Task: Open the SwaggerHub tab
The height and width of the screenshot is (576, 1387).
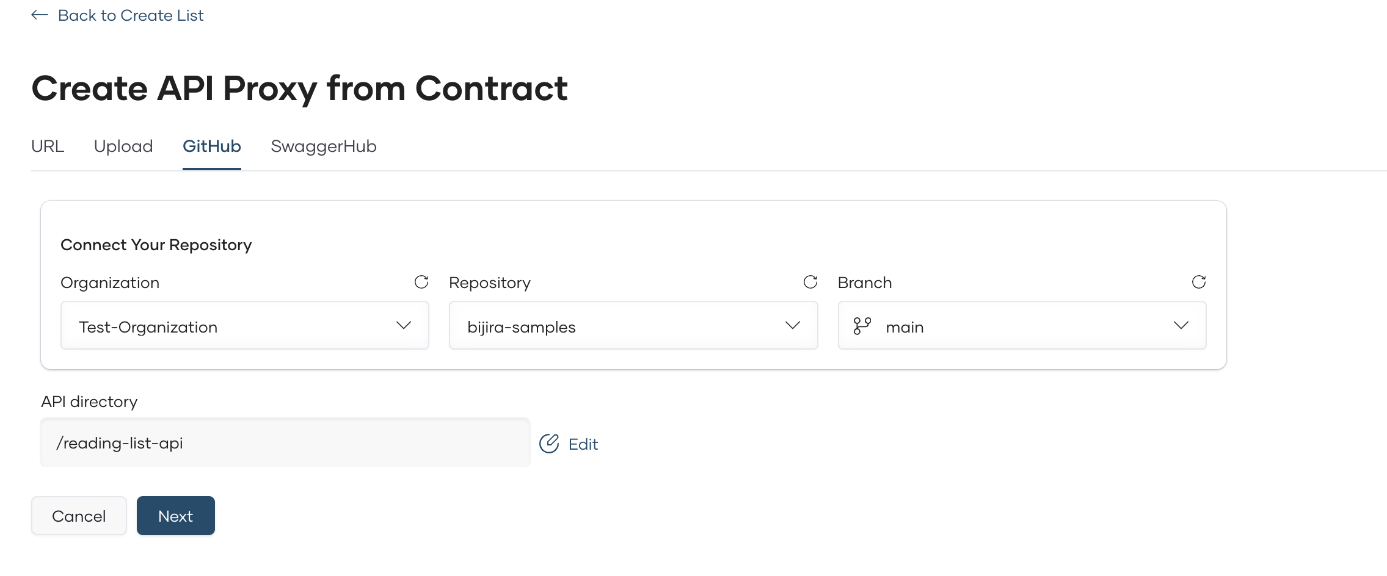Action: 323,146
